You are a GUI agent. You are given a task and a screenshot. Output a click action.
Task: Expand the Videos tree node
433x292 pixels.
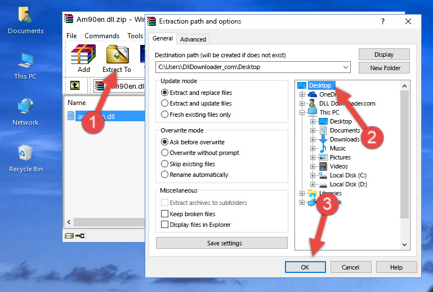tap(313, 166)
